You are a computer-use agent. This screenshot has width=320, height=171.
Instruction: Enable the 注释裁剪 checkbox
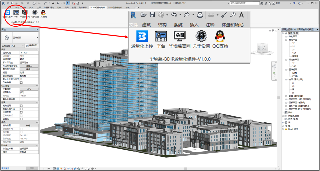pyautogui.click(x=21, y=112)
